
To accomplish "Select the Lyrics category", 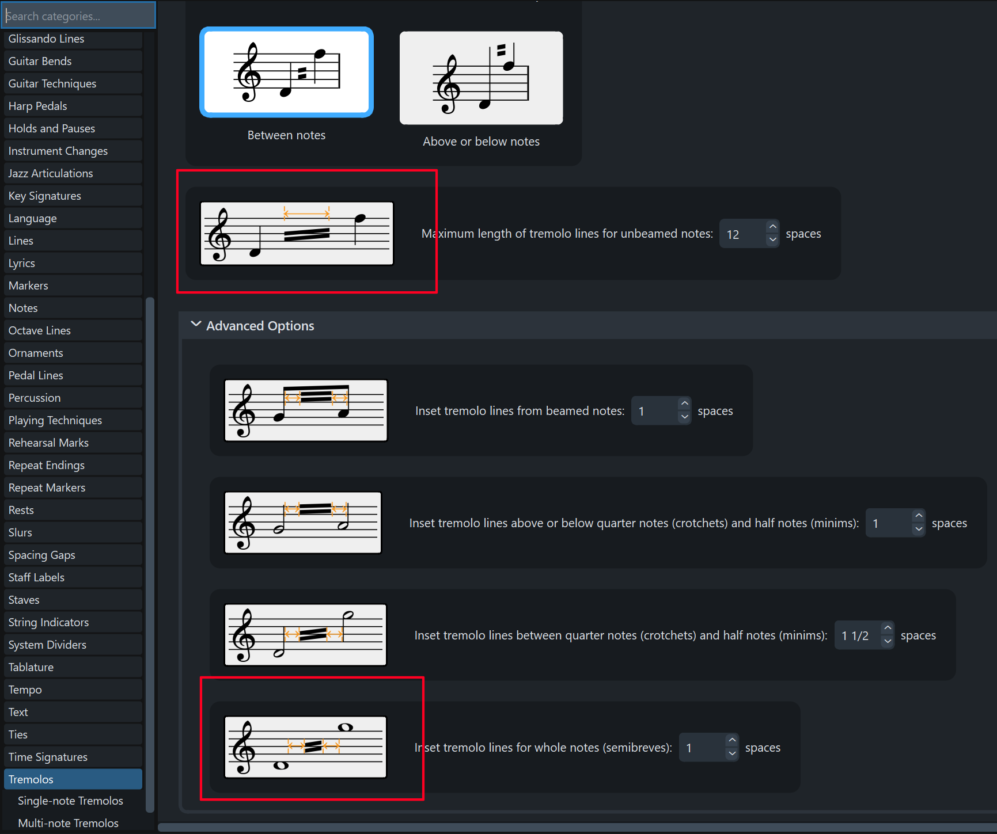I will 73,263.
